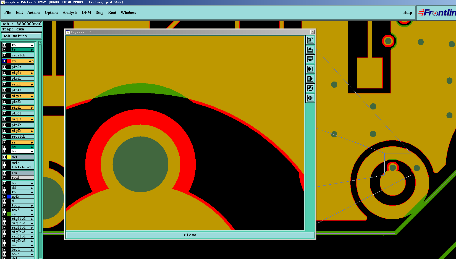Pan Popview up with arrow icon
Screen dimensions: 456x259
pyautogui.click(x=310, y=50)
